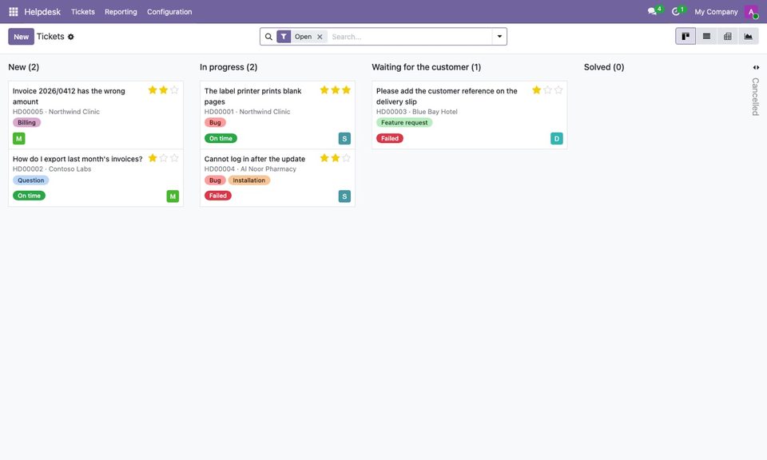The image size is (767, 460).
Task: Click S avatar on Cannot log in card
Action: [344, 196]
